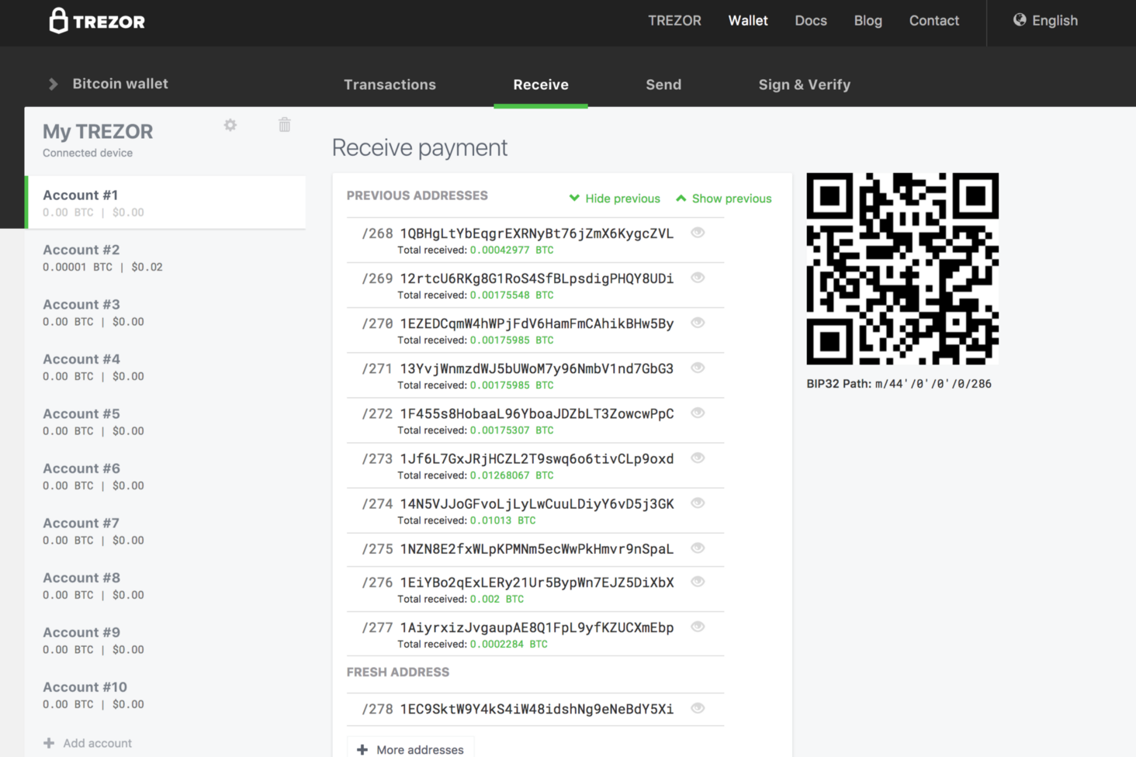Click address 13YvjWnmzdWJ5bUWoM7y96NmbV1nd7GbG3
The width and height of the screenshot is (1136, 757).
537,368
